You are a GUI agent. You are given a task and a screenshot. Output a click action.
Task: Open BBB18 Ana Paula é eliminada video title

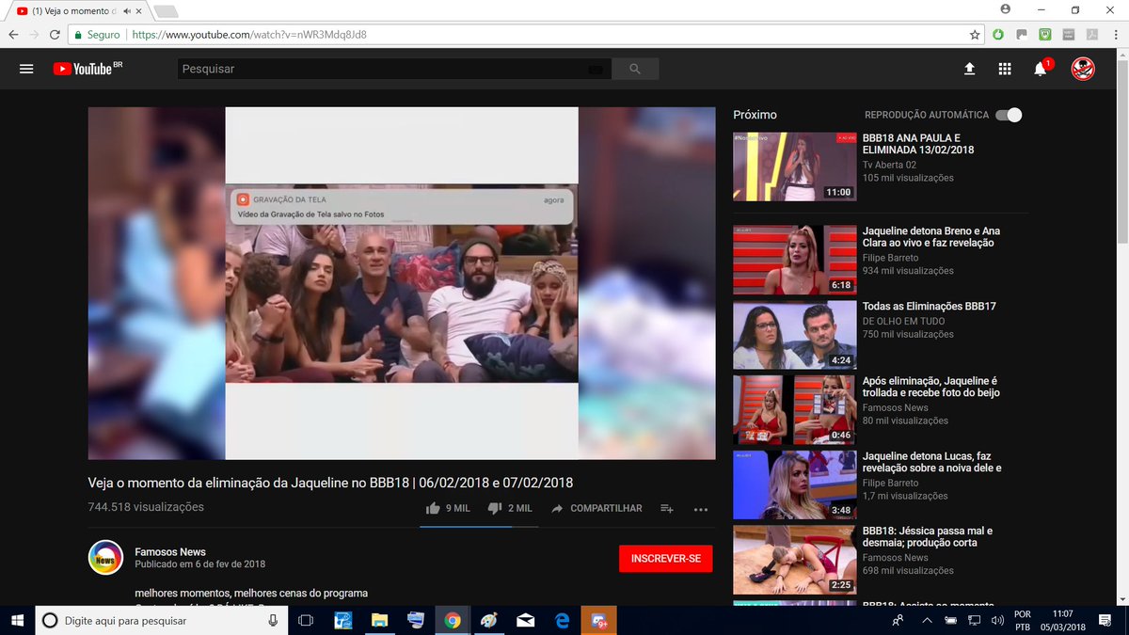coord(918,144)
